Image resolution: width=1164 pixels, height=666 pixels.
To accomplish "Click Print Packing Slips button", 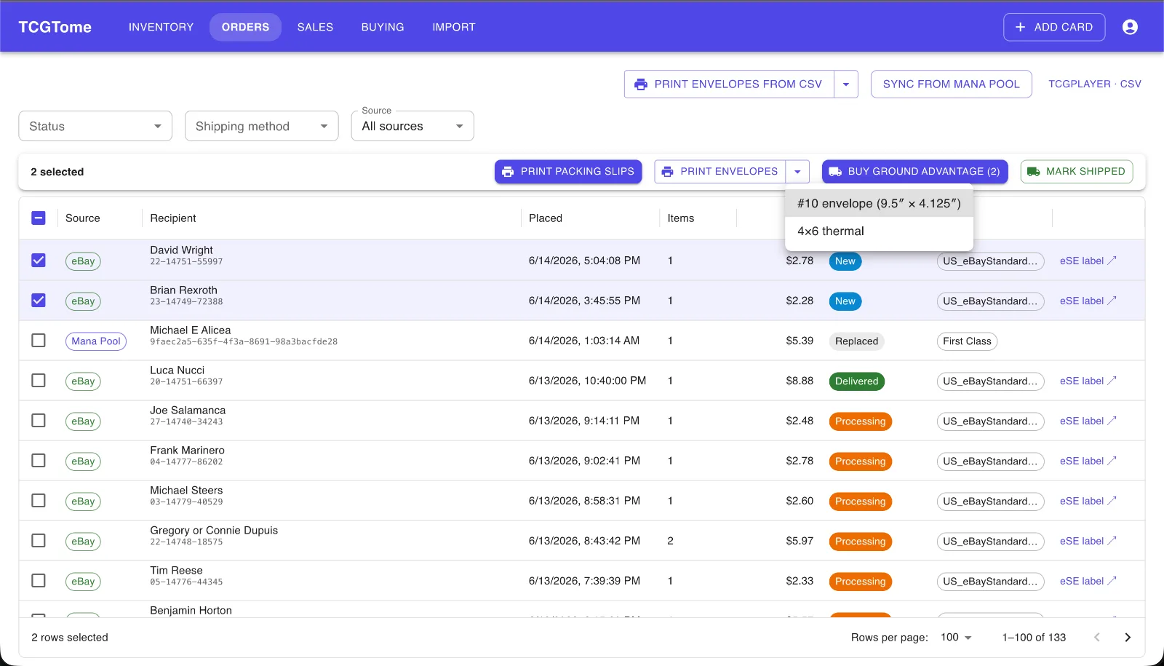I will (x=568, y=172).
